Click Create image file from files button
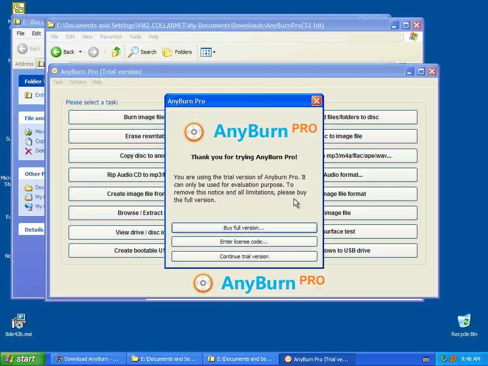 coord(117,193)
